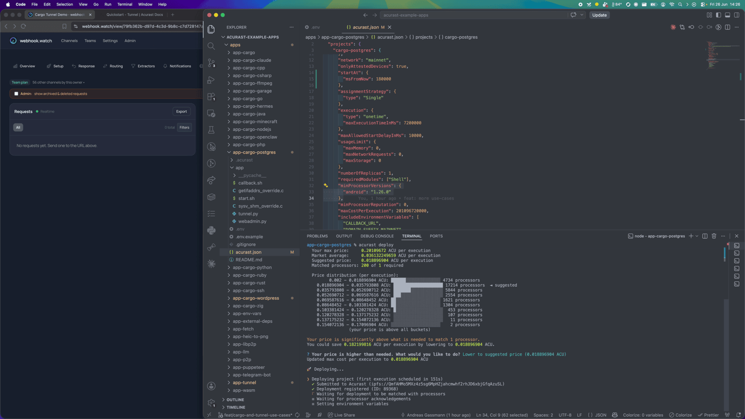Collapse ACURAST-EXAMPLE-APPS root section

click(x=223, y=37)
